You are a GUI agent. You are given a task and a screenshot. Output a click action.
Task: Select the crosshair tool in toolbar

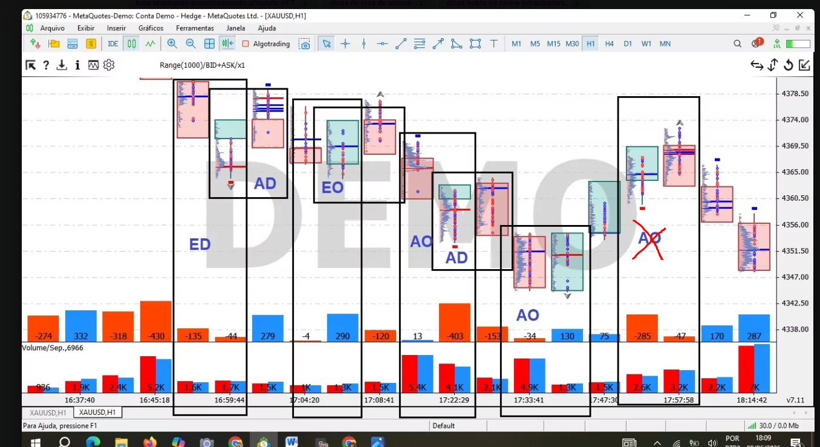(x=345, y=44)
